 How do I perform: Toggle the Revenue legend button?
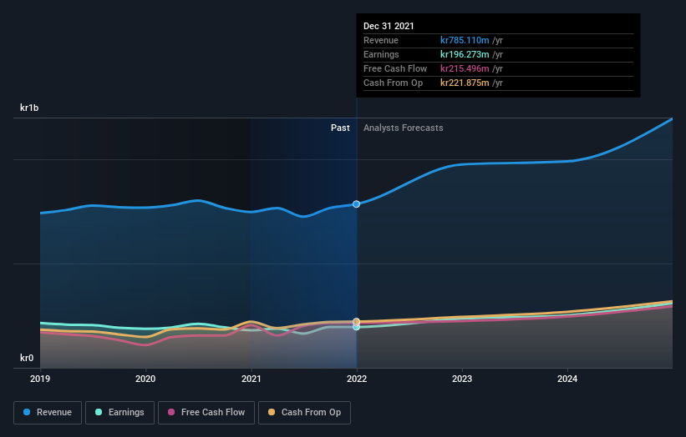pyautogui.click(x=48, y=413)
